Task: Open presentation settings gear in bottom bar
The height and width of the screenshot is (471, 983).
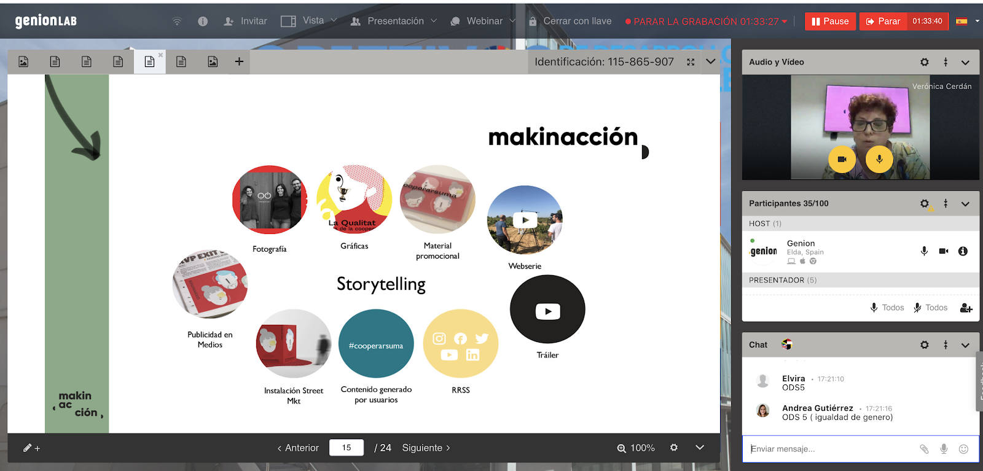Action: 674,448
